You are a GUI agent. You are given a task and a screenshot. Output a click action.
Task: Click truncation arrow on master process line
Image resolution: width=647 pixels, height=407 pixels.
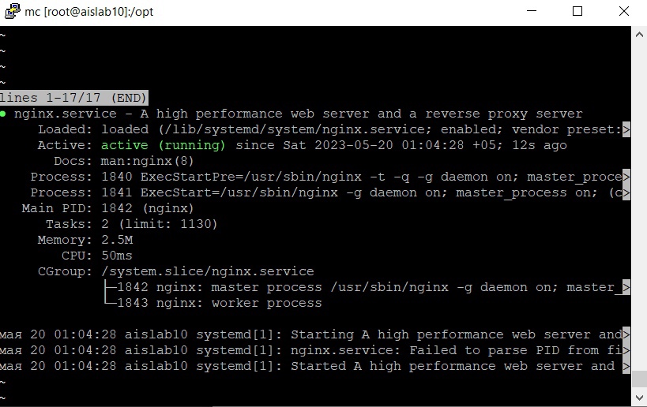click(x=626, y=288)
